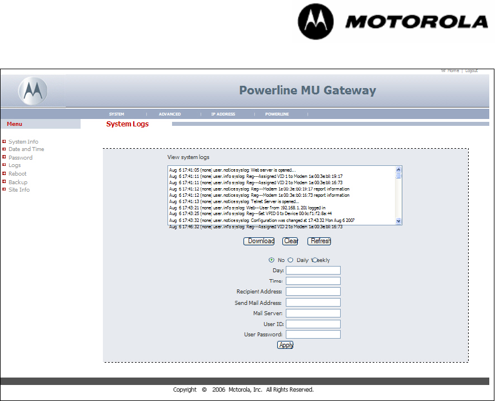Open the Reboot page from the menu

(17, 173)
